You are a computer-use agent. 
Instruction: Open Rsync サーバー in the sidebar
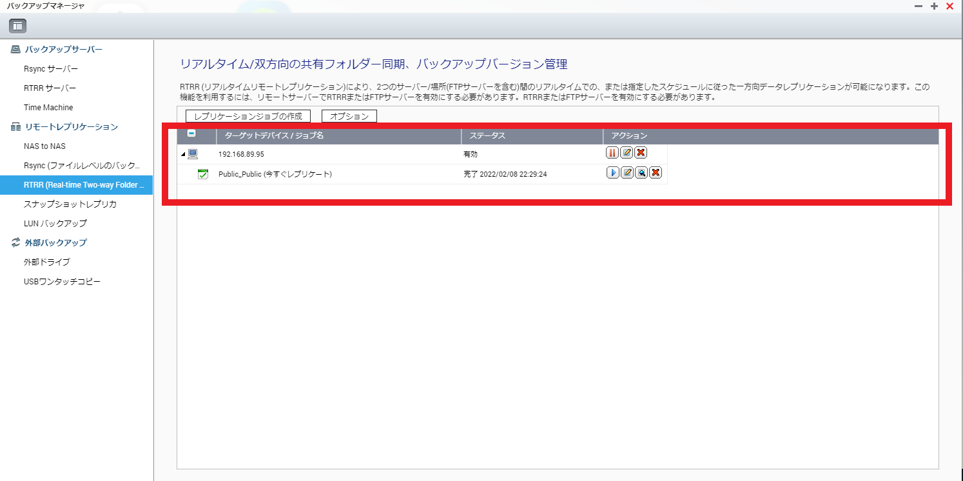tap(52, 68)
